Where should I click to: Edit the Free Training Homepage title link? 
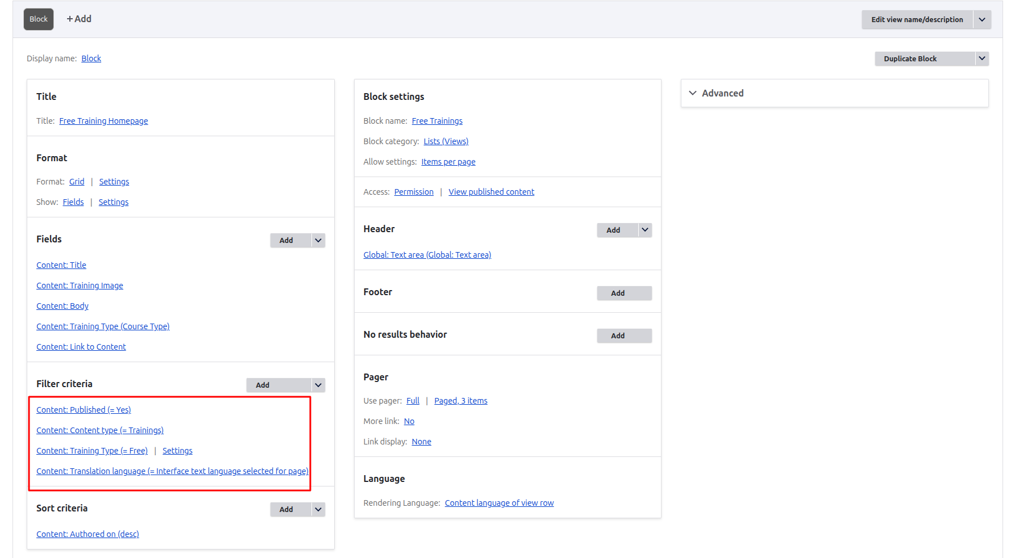point(103,121)
